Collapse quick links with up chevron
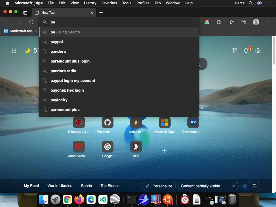 [203, 108]
